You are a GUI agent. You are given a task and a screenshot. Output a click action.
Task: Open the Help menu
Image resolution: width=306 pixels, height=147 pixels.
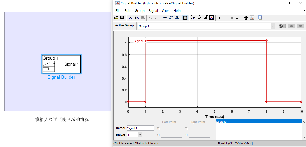tap(177, 11)
